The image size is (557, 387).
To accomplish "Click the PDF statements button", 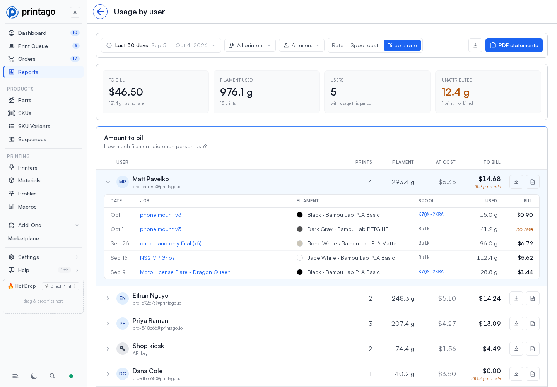I will point(514,45).
